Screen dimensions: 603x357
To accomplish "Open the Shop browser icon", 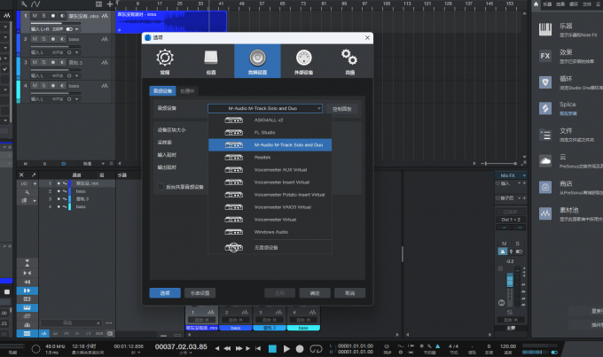I will coord(545,187).
